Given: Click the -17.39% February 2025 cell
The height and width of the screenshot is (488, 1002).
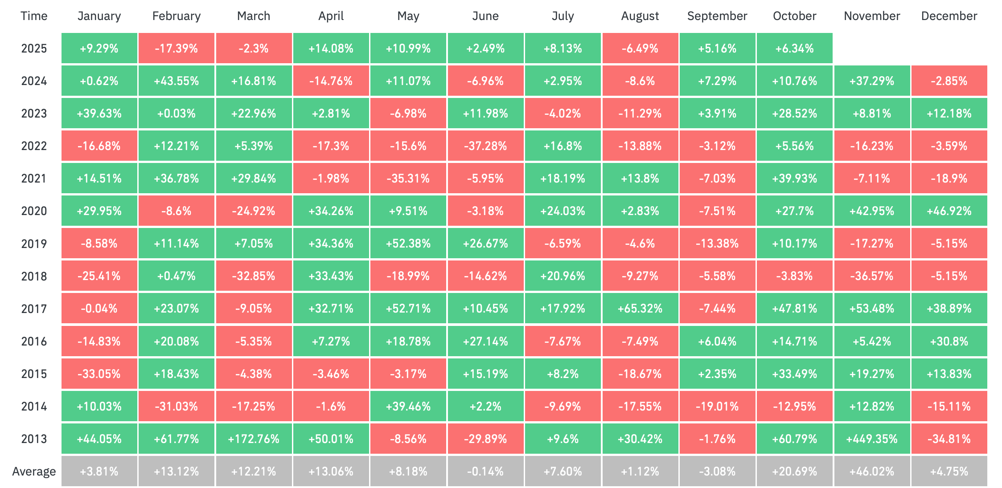Looking at the screenshot, I should pos(177,49).
